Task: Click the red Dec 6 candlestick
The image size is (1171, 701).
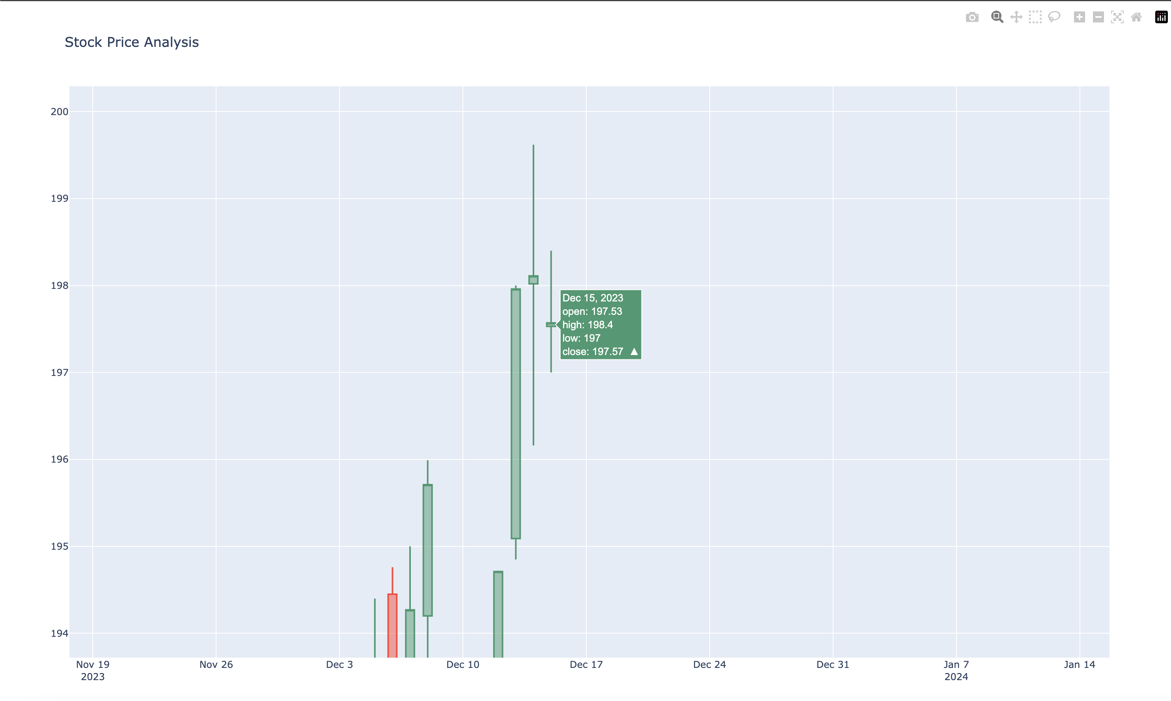Action: point(392,625)
